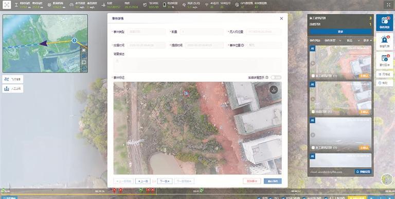The image size is (395, 199).
Task: Click the latitude/longitude crosshair icon
Action: tap(103, 5)
